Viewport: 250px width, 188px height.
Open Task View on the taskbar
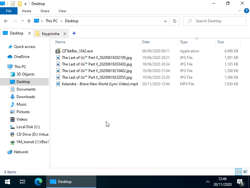22,182
